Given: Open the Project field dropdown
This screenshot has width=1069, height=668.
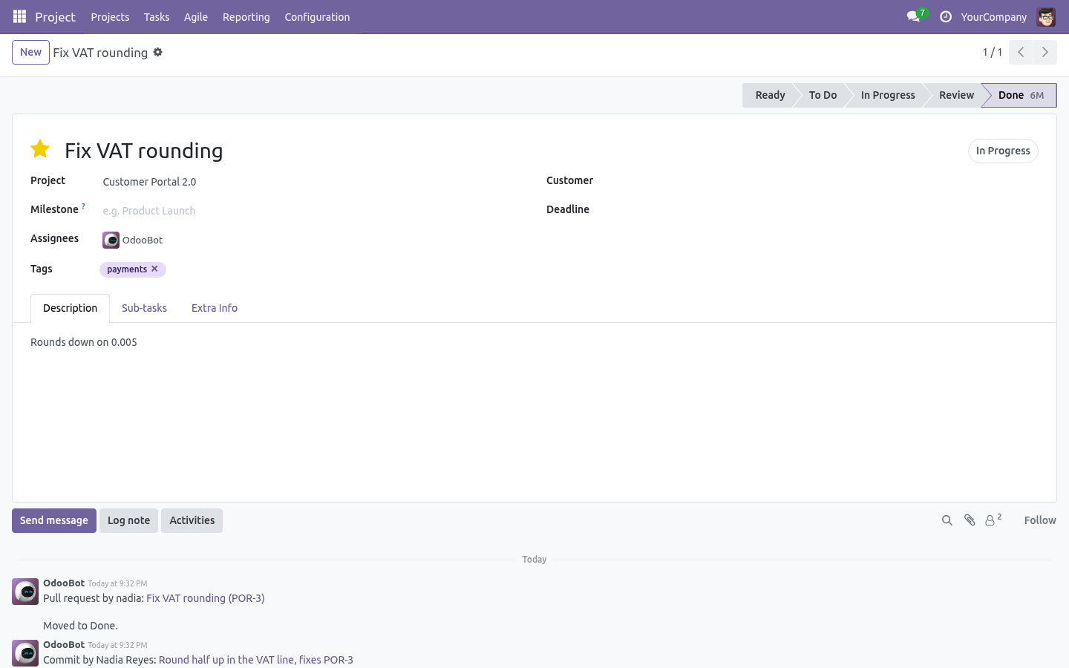Looking at the screenshot, I should pyautogui.click(x=312, y=182).
